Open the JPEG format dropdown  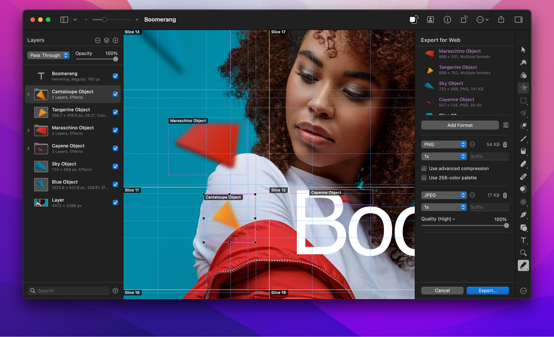point(444,195)
